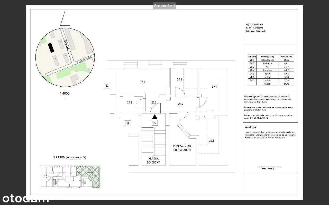
Task: Select the 'POMIESZCZENIE GOSPODARCZE' label
Action: pos(182,148)
